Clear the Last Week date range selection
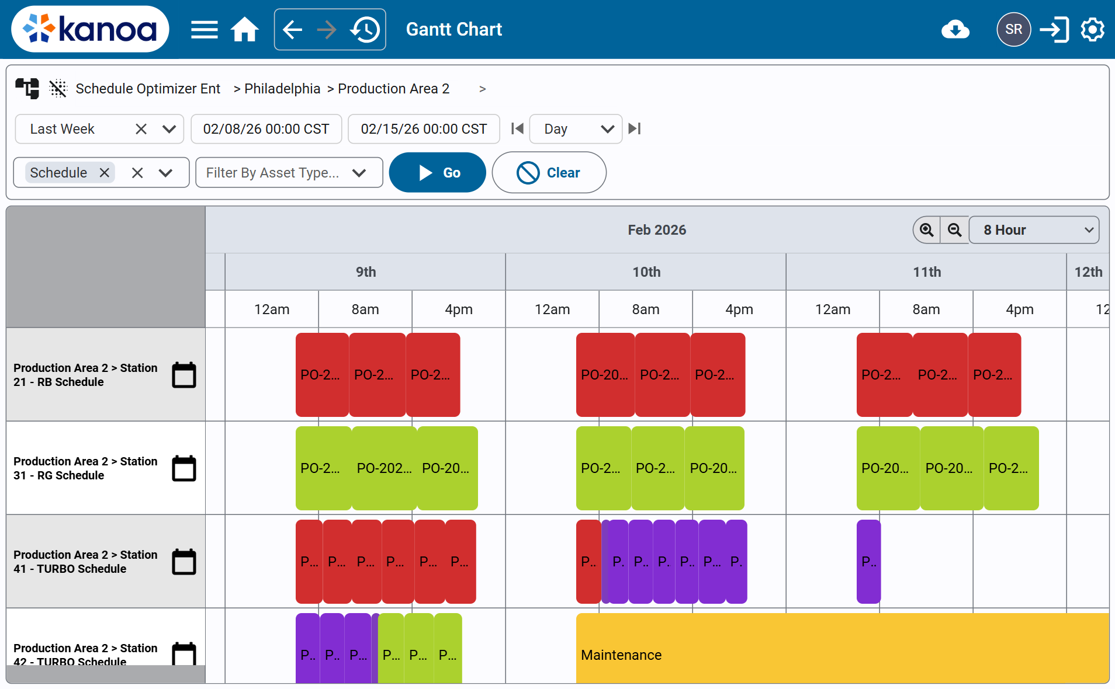 click(x=141, y=129)
